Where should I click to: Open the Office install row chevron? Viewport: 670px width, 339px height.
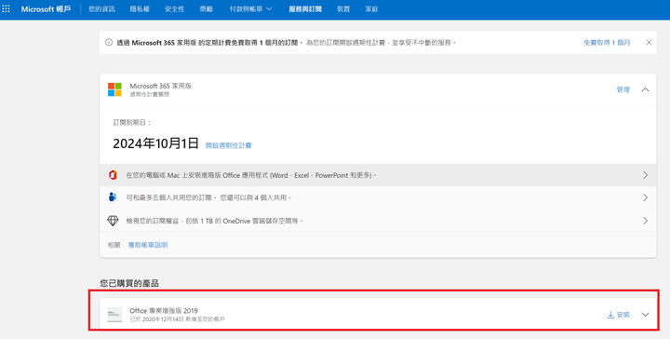645,175
